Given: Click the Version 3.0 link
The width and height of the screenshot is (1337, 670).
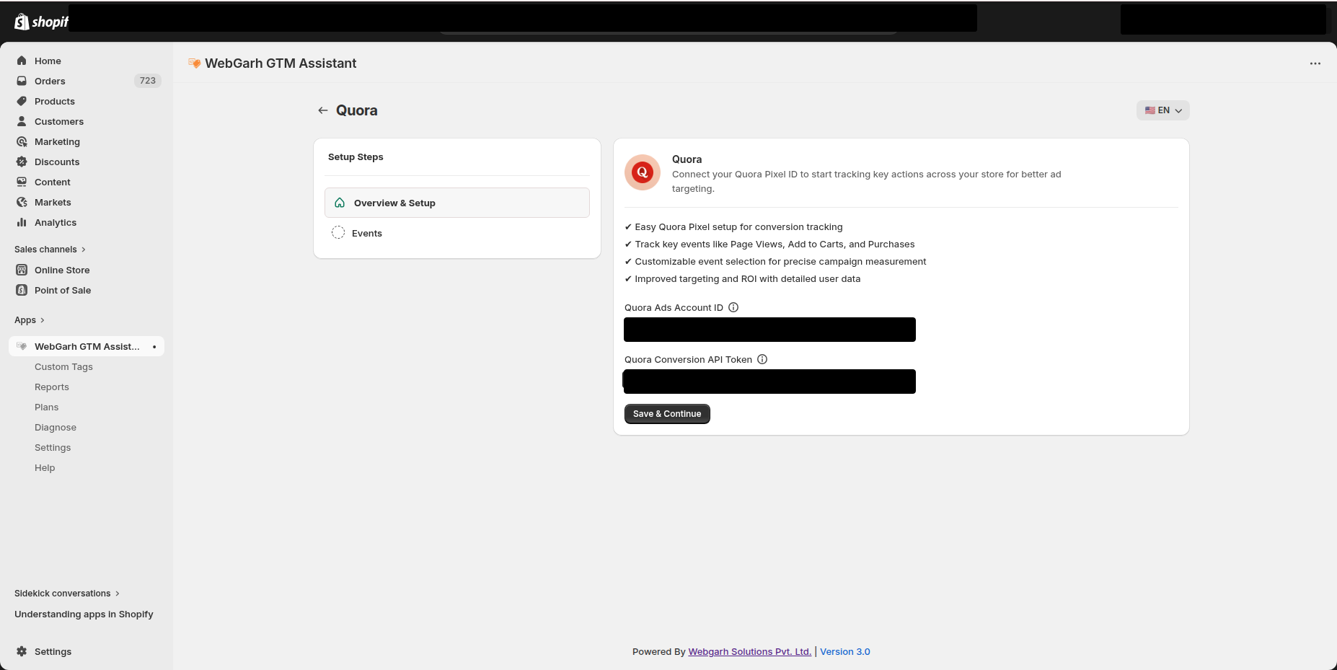Looking at the screenshot, I should click(x=845, y=652).
